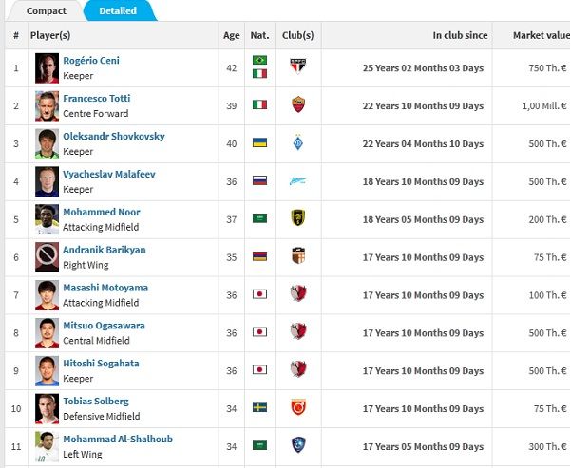Viewport: 571px width, 468px height.
Task: Click Ukraine flag in Shovkovsky's row
Action: pos(259,143)
